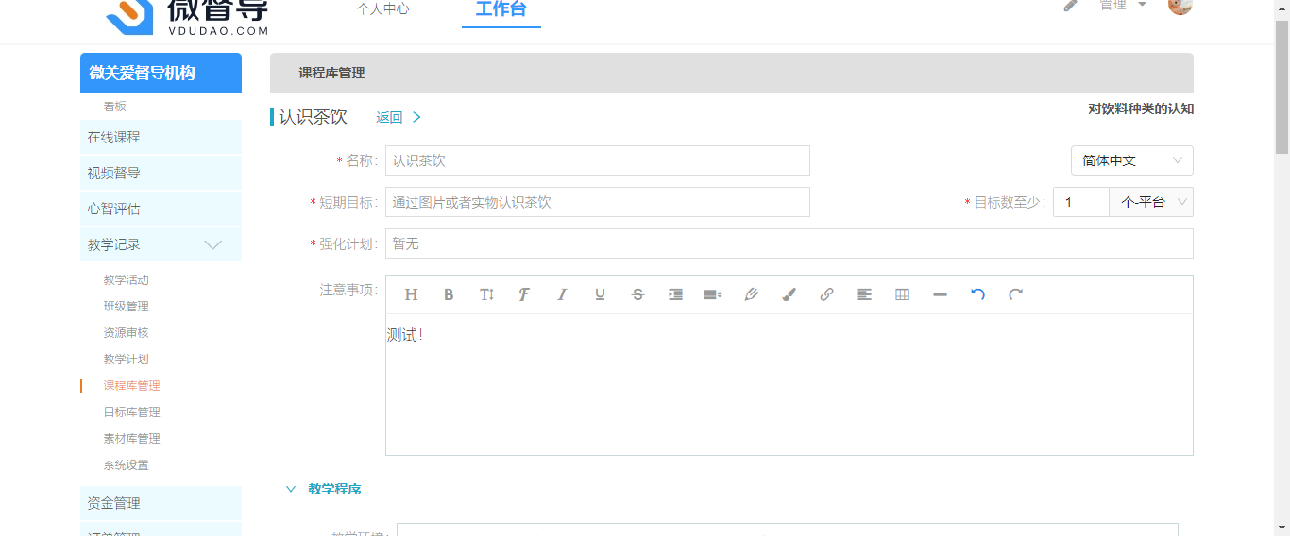This screenshot has width=1290, height=536.
Task: Open the font family tool
Action: tap(524, 294)
